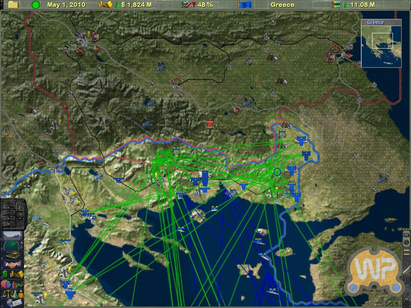Open the tank defense department panel
Image resolution: width=411 pixels, height=308 pixels.
[13, 255]
